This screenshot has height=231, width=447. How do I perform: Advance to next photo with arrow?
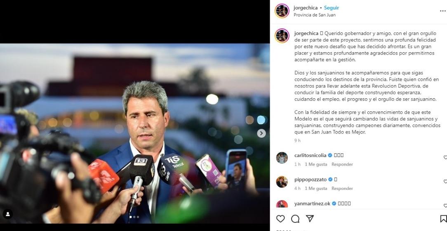click(261, 133)
